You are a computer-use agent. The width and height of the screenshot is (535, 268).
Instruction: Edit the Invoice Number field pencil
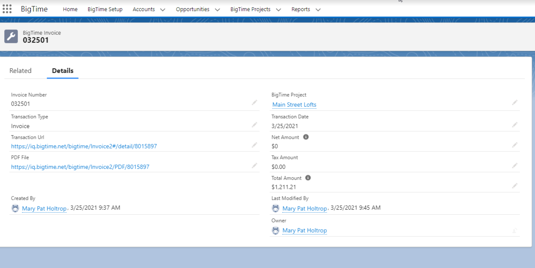point(254,103)
